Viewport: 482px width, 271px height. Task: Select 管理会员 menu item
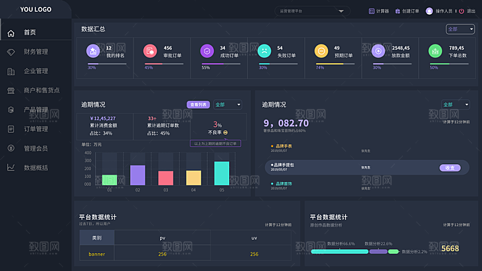[36, 148]
